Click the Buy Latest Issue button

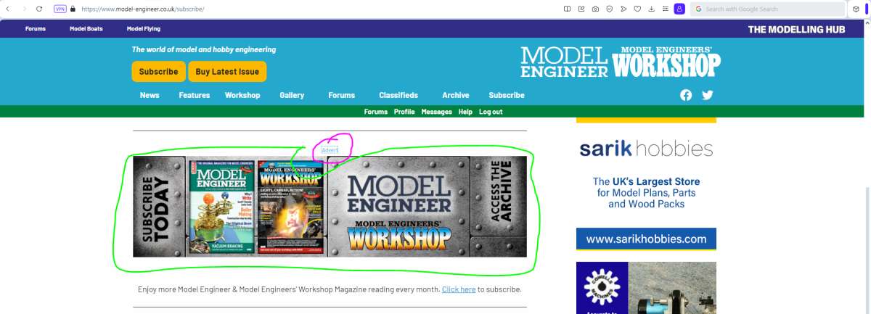(227, 72)
